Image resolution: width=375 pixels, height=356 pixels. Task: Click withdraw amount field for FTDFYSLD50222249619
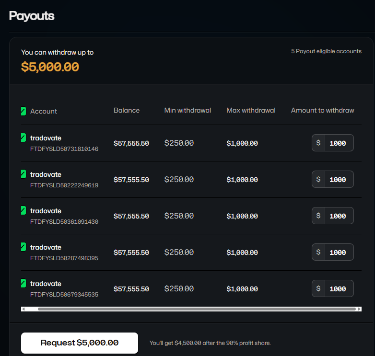(333, 179)
